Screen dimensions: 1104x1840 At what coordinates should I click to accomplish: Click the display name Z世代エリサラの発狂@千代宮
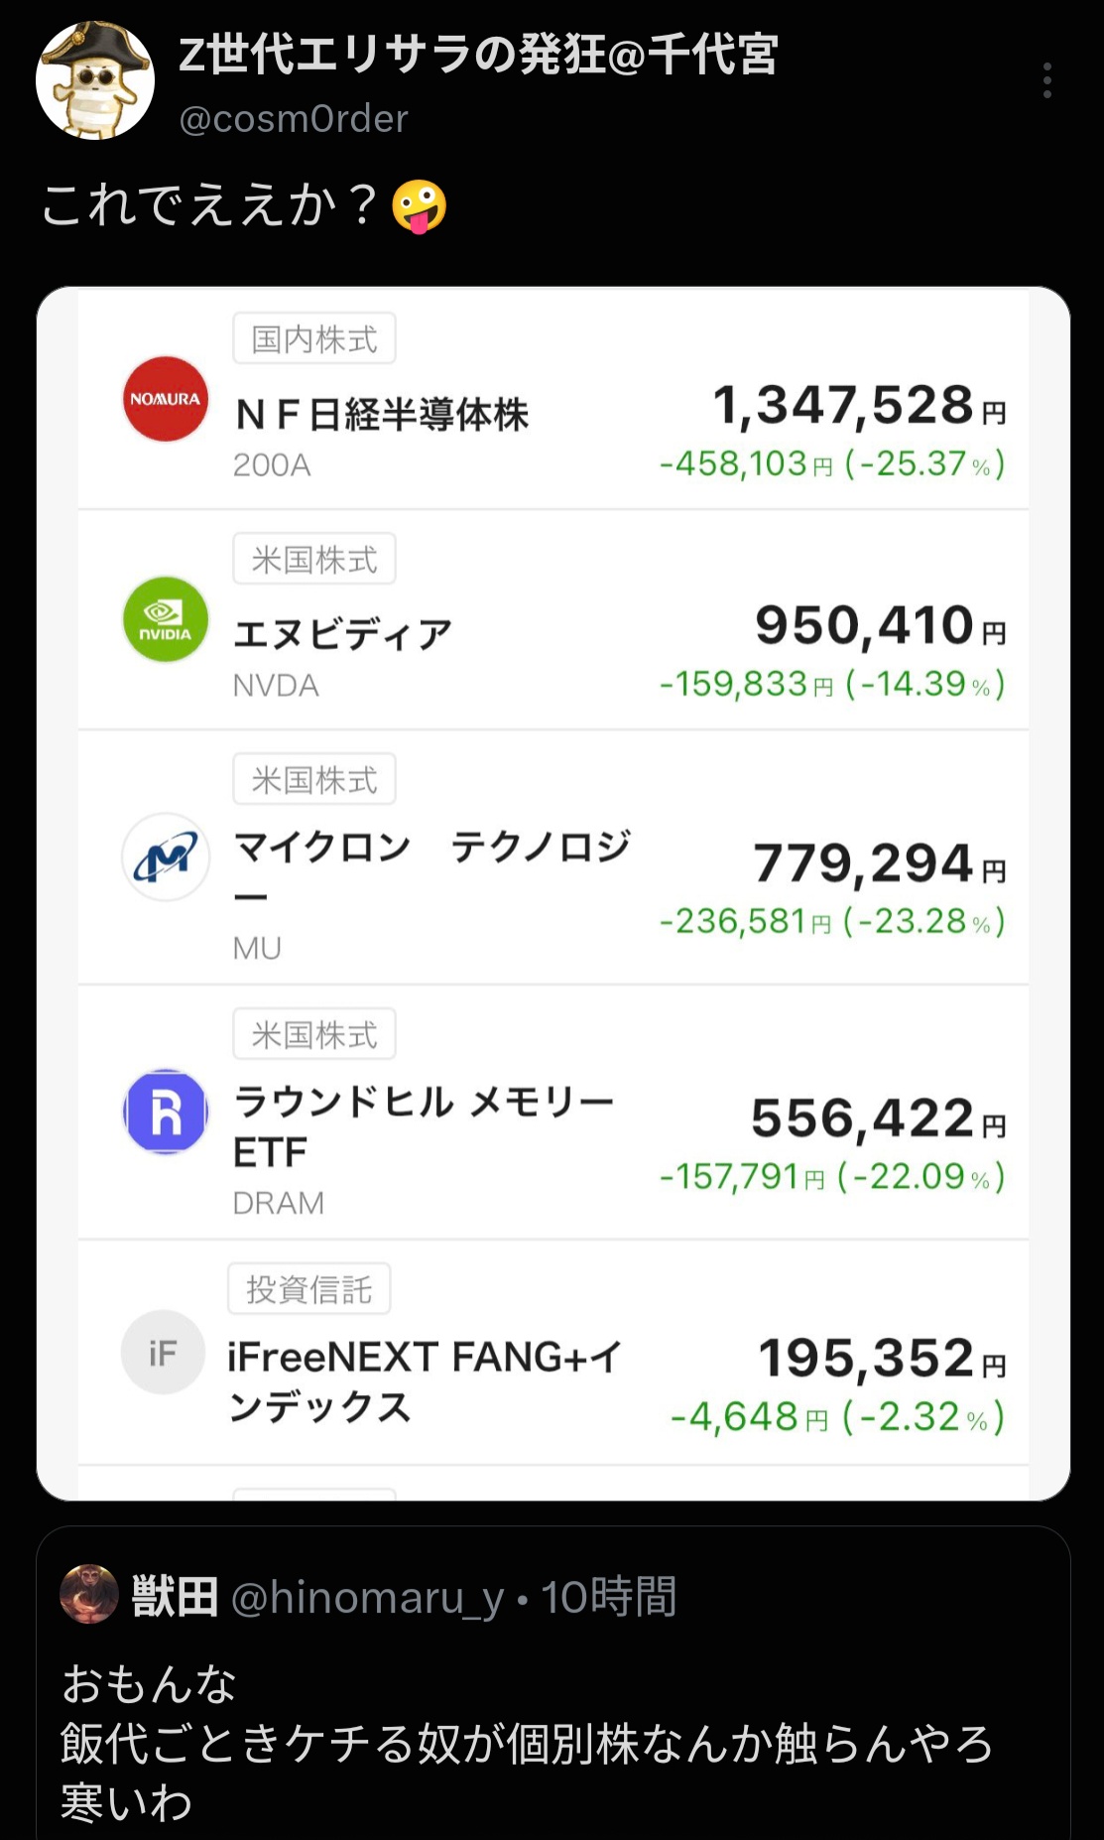[x=478, y=55]
